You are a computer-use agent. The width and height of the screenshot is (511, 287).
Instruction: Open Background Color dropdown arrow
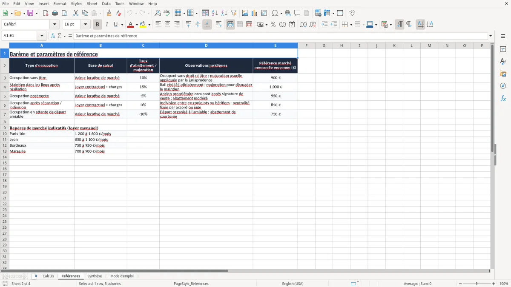click(149, 25)
